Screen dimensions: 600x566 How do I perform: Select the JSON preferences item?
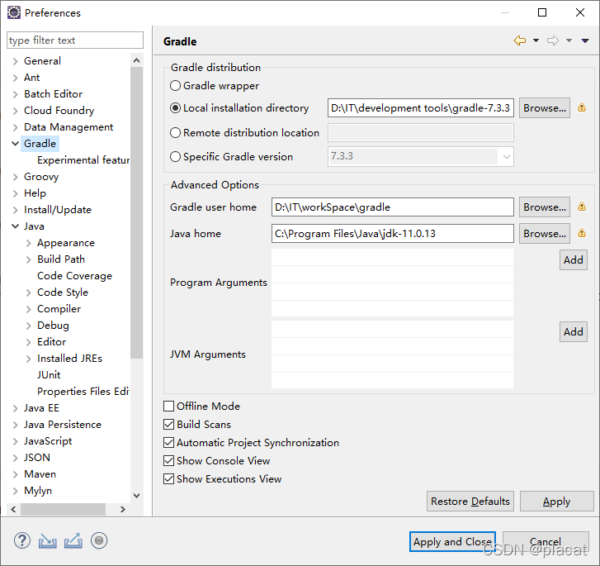37,457
